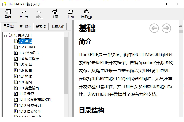Click the open book icon beside 1. 快速入门
Viewport: 184px width, 122px height.
tap(10, 35)
